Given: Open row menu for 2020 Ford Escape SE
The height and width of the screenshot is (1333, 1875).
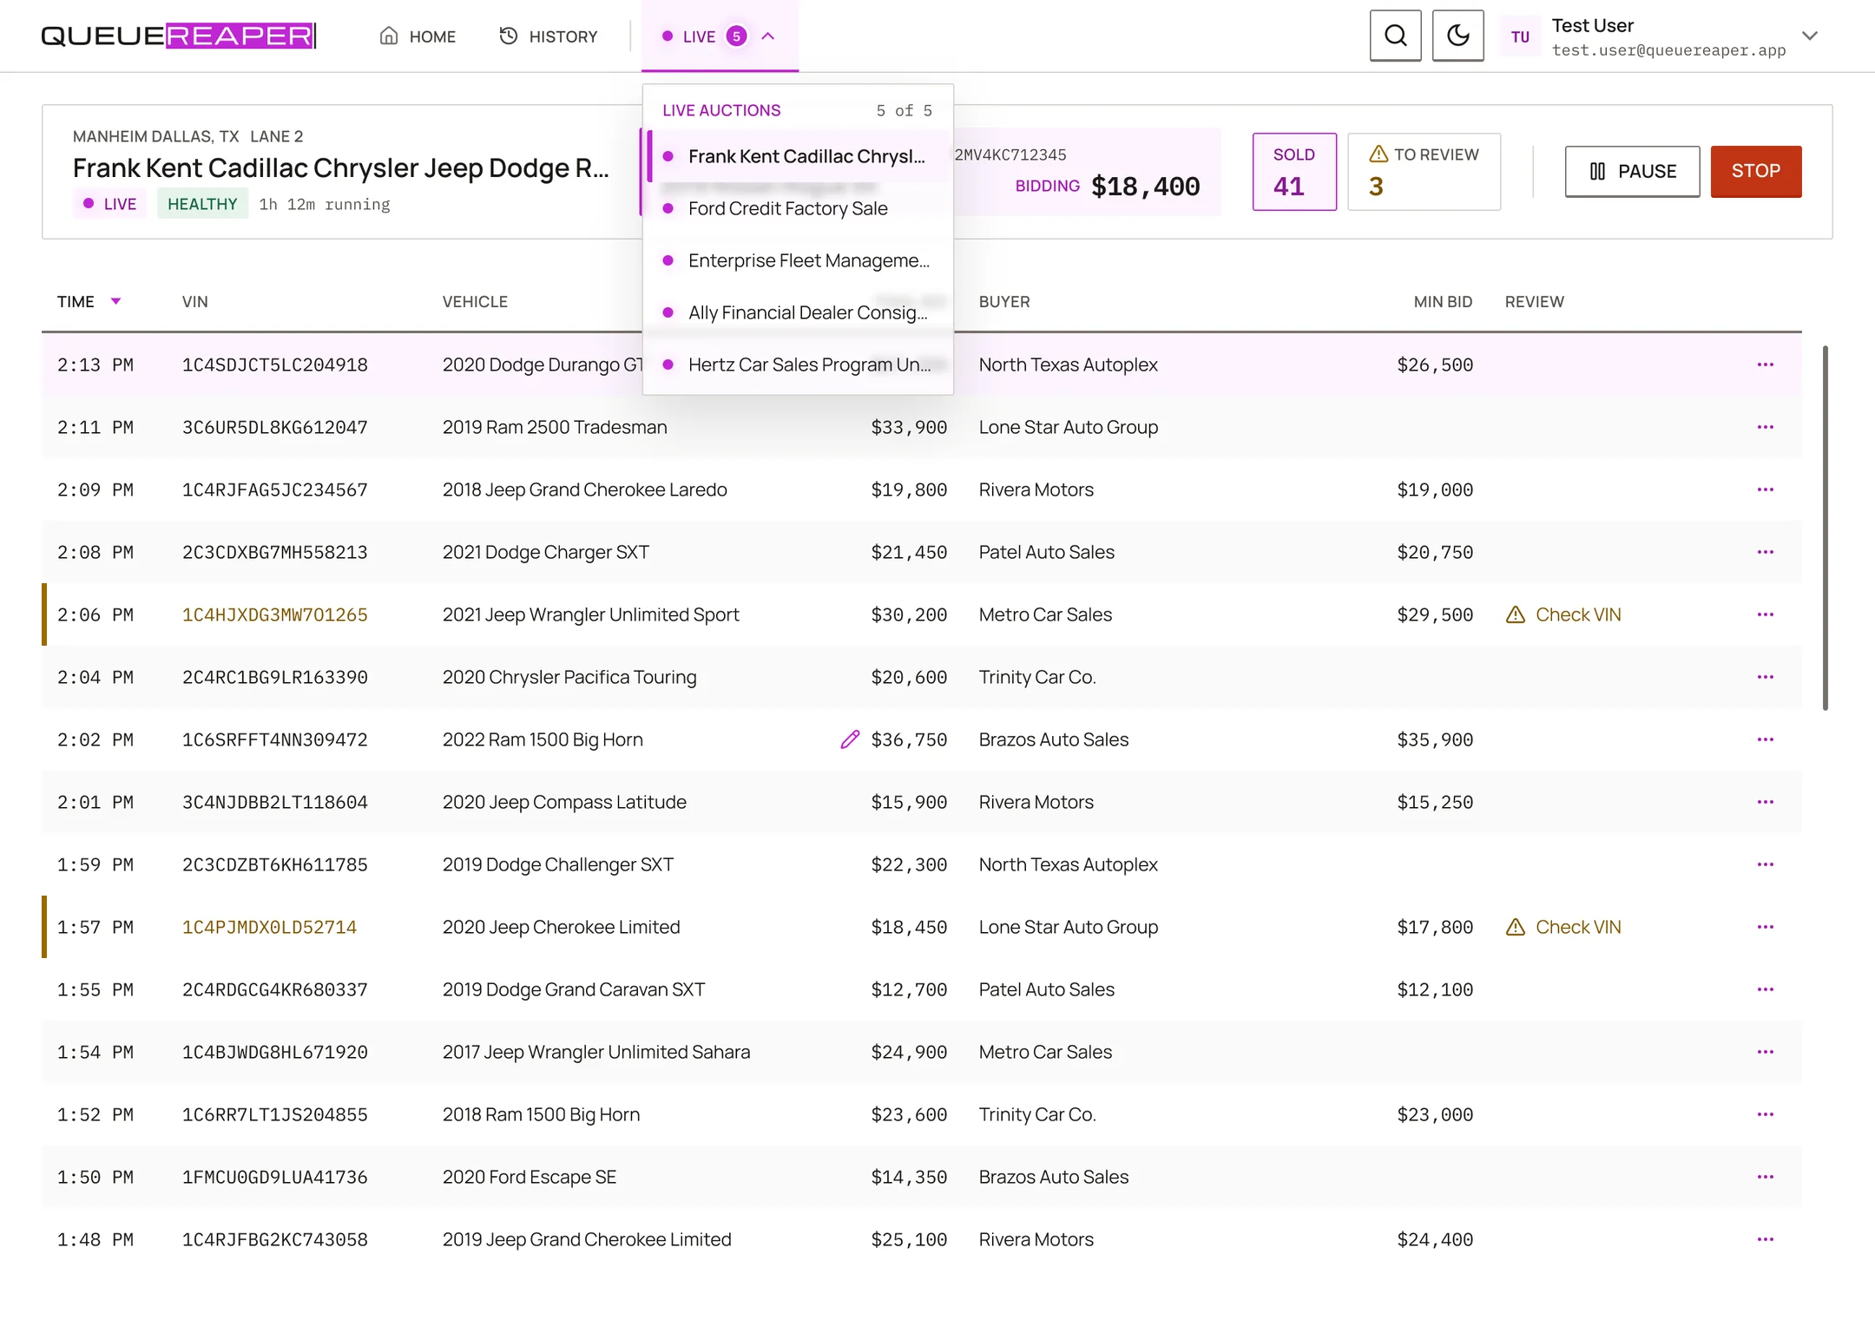Looking at the screenshot, I should 1765,1177.
